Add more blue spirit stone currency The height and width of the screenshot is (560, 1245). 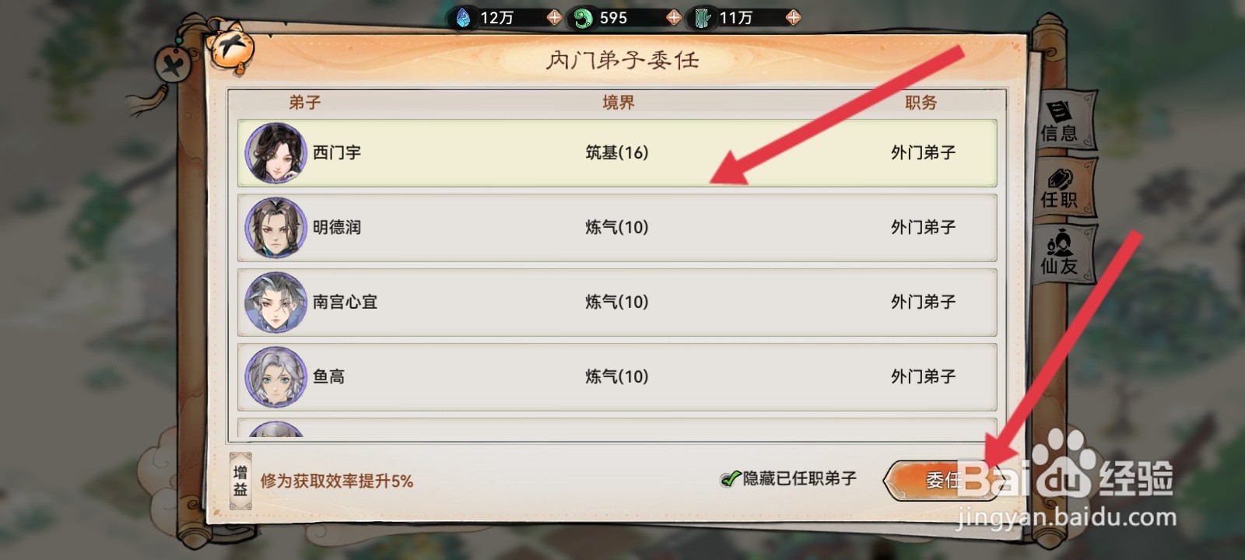554,17
